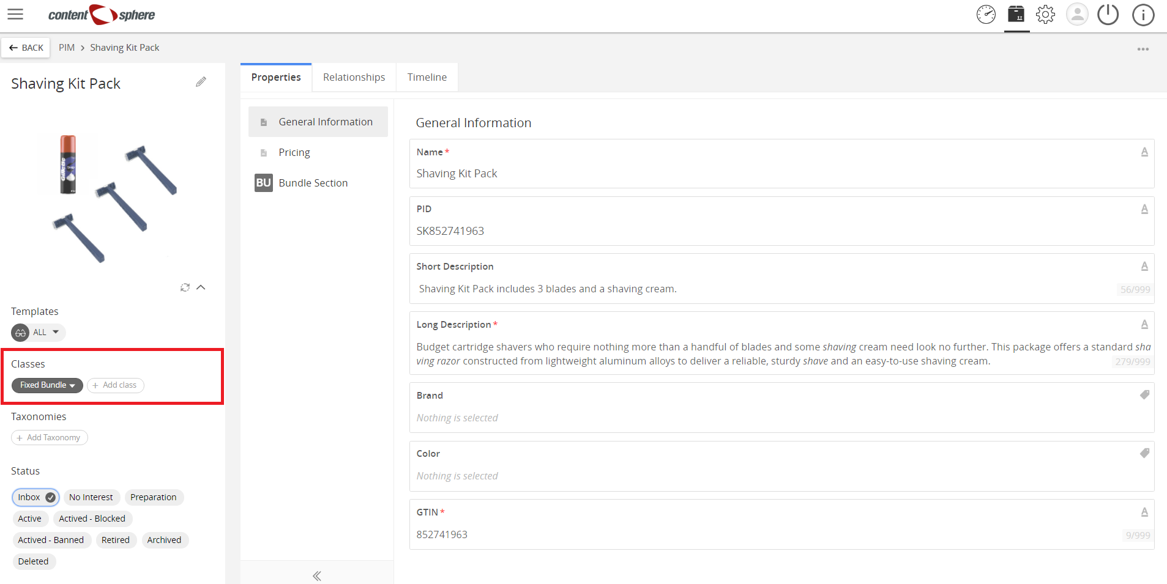1167x584 pixels.
Task: Click the Pricing document icon
Action: click(x=264, y=153)
